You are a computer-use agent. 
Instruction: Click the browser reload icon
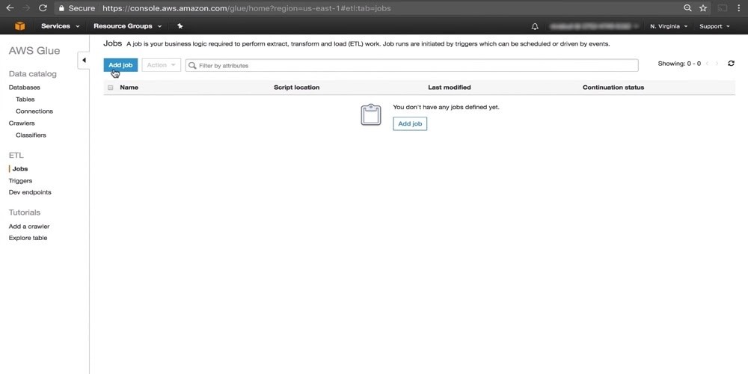[43, 8]
